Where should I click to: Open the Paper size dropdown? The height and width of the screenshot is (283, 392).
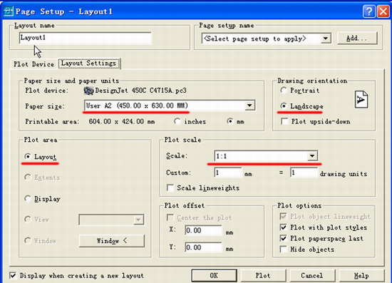(249, 106)
